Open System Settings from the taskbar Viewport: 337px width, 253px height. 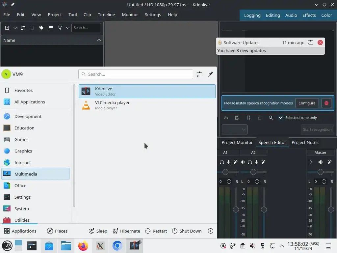tap(32, 246)
